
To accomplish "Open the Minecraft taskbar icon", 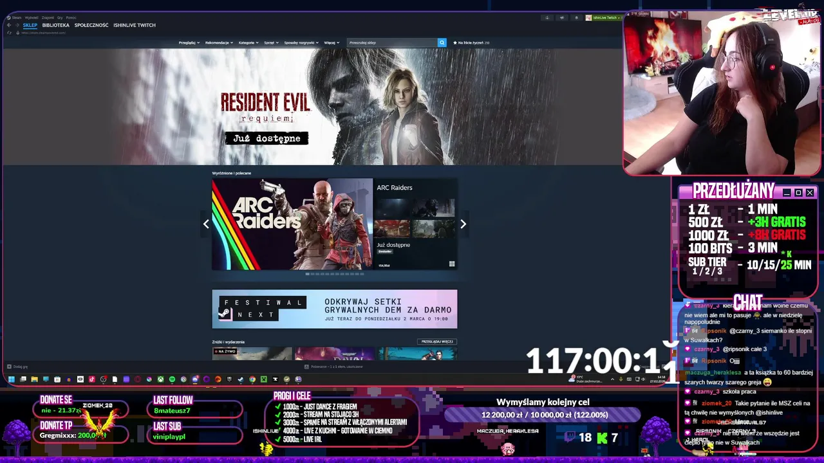I will (x=264, y=379).
